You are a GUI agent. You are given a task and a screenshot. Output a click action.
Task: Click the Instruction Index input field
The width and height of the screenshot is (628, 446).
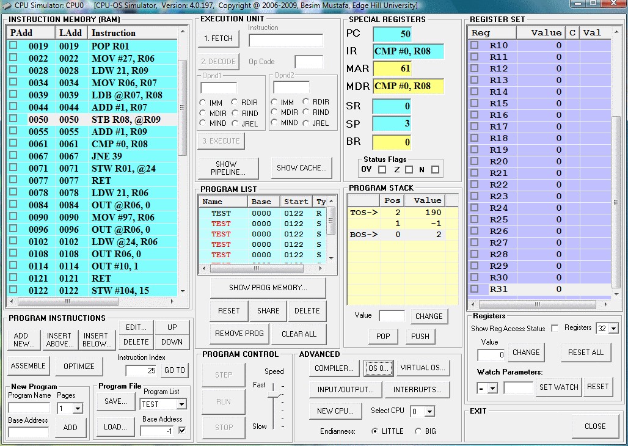141,370
